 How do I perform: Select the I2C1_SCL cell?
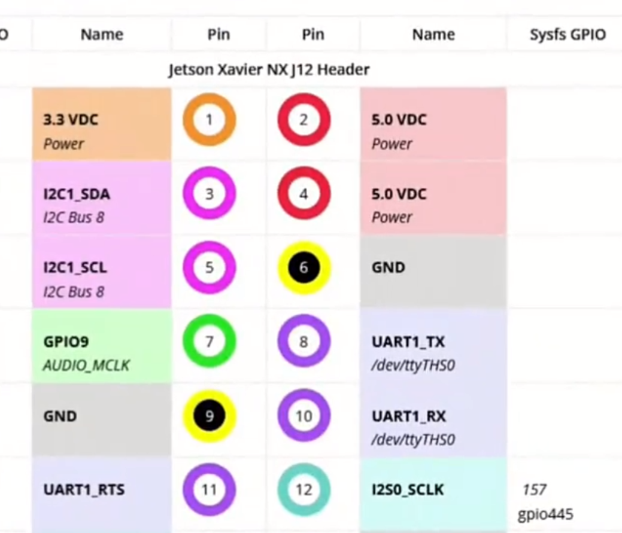point(102,272)
